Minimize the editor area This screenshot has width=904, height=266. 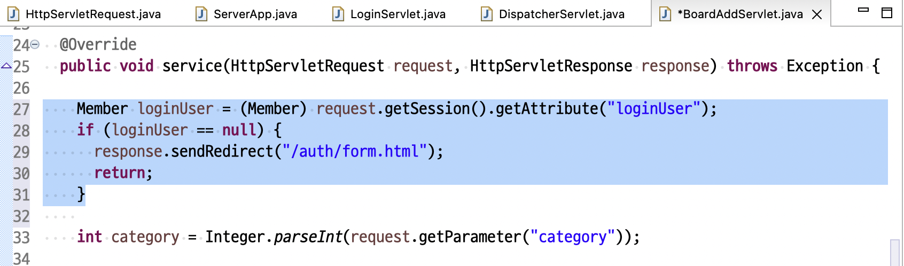pos(863,10)
